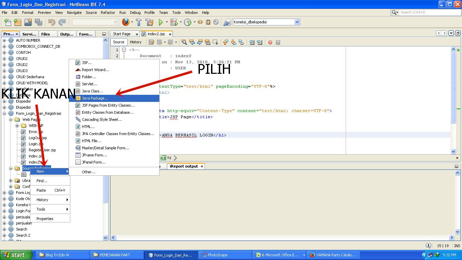Jump to Last Edit position via editor icon
The width and height of the screenshot is (462, 260).
pyautogui.click(x=152, y=42)
